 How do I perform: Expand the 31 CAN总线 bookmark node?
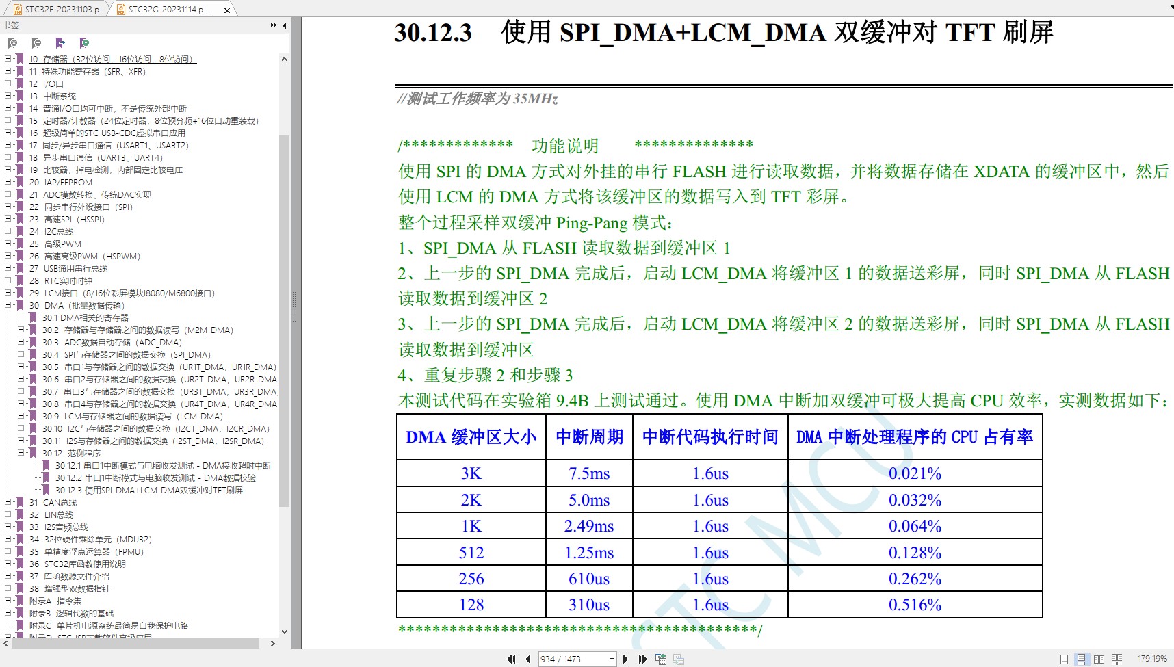point(8,503)
